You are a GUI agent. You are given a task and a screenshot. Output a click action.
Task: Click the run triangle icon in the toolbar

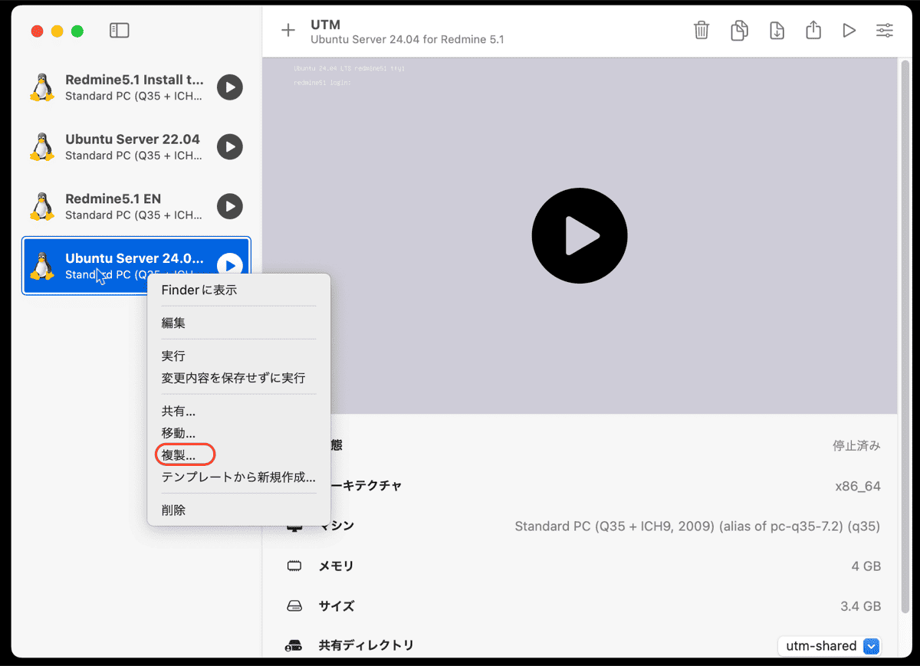point(849,31)
